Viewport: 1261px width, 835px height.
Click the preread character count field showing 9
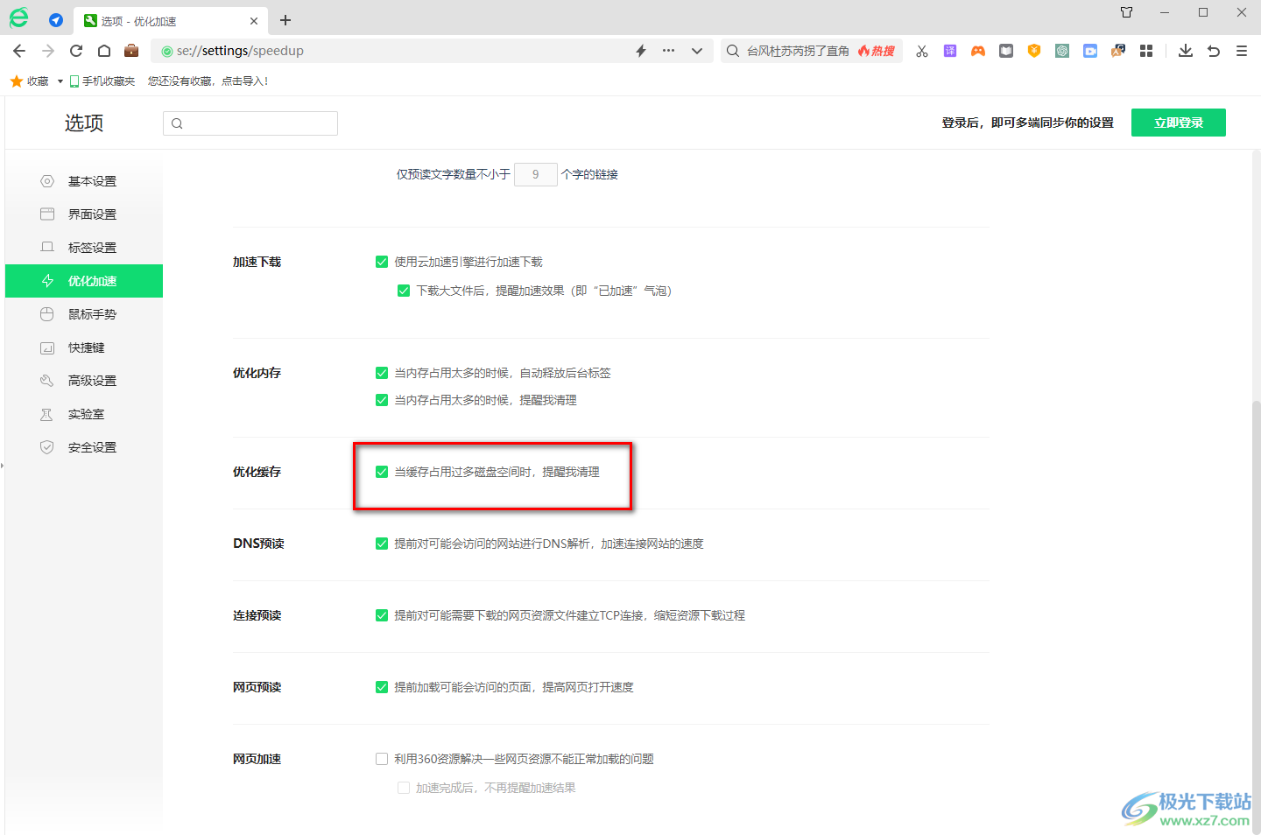536,174
